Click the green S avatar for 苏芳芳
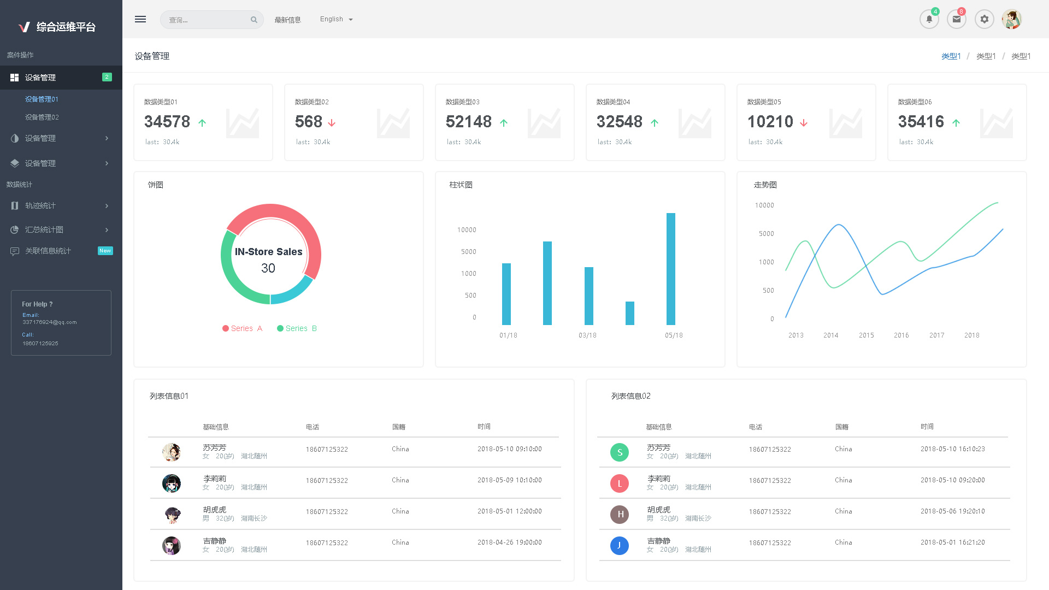This screenshot has width=1049, height=590. coord(620,452)
